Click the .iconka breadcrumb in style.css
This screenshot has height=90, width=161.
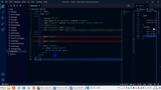(150, 9)
